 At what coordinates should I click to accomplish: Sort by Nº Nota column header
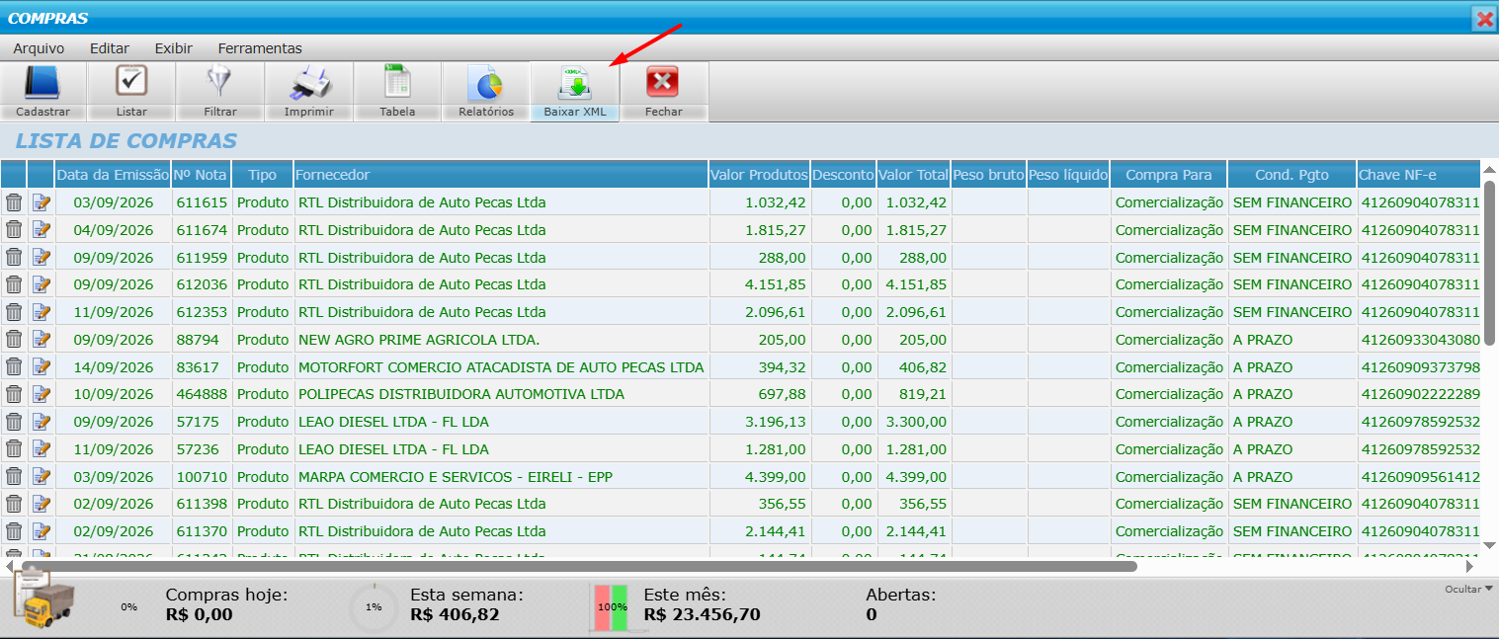point(202,175)
